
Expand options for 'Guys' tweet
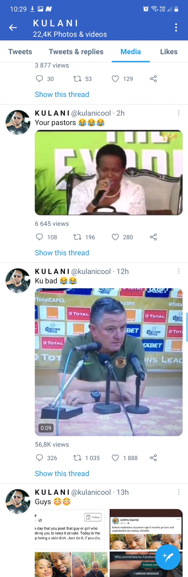point(179,492)
